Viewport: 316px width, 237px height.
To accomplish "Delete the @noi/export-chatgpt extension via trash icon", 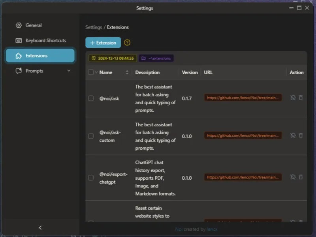I will [x=301, y=177].
